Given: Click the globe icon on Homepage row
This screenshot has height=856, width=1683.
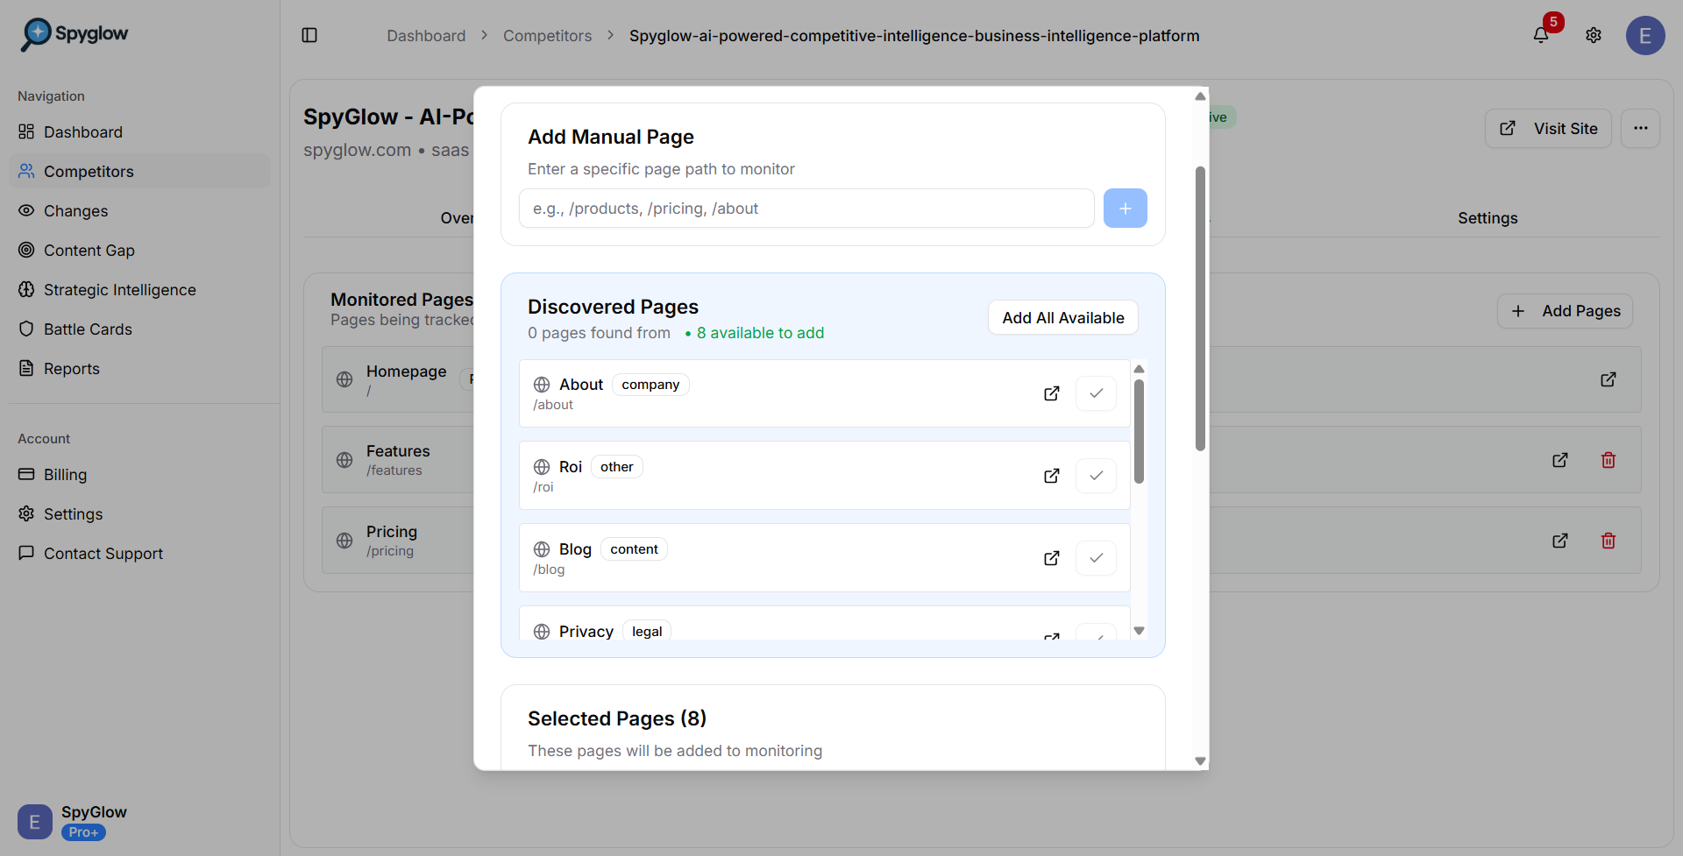Looking at the screenshot, I should (344, 379).
